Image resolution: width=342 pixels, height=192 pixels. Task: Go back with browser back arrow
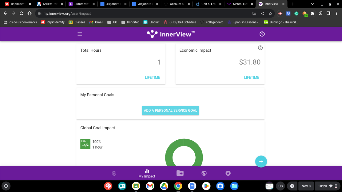pyautogui.click(x=6, y=13)
